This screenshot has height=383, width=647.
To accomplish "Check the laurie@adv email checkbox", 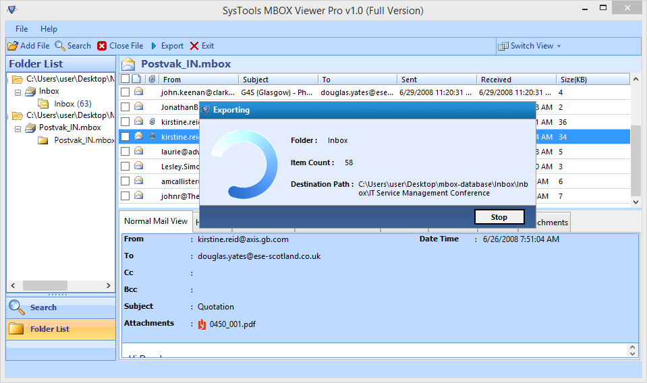I will click(x=125, y=152).
